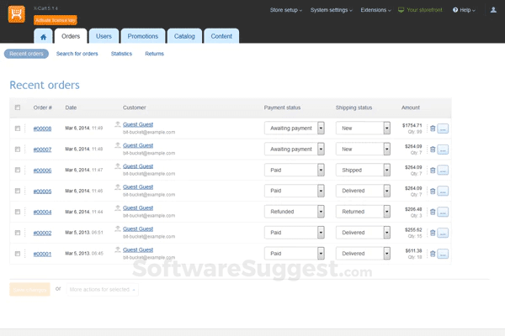Open order #00005 link

42,191
